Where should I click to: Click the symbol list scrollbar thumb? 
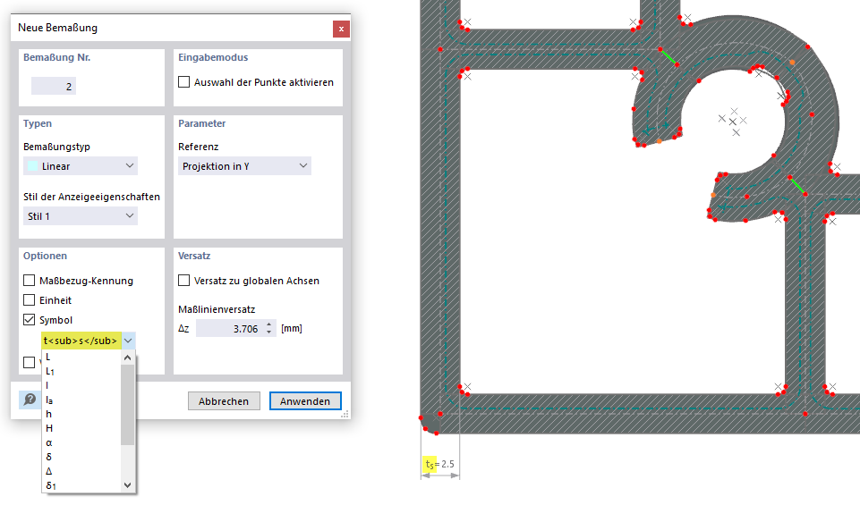(x=127, y=405)
